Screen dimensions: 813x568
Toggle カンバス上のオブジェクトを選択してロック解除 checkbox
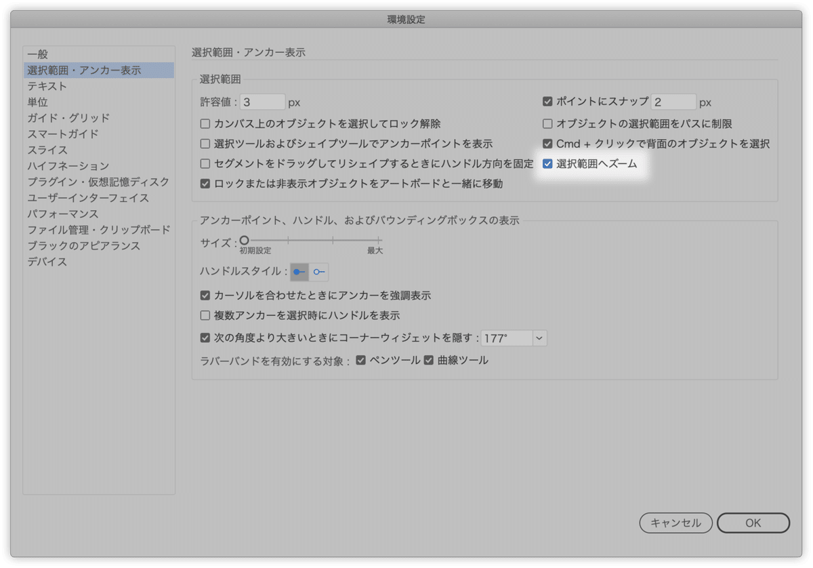pos(205,124)
